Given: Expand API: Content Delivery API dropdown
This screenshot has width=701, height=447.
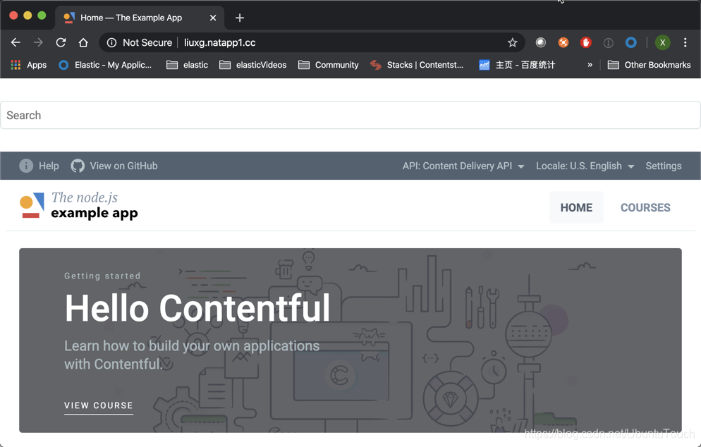Looking at the screenshot, I should [463, 166].
